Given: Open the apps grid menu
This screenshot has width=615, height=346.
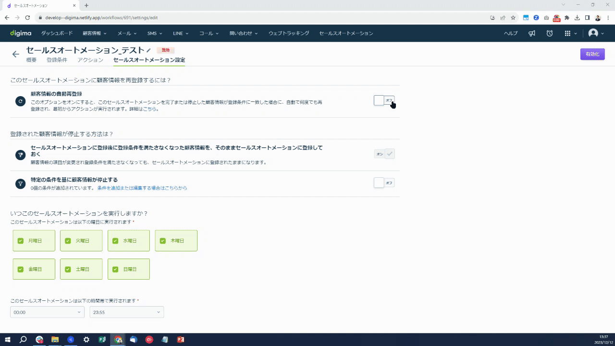Looking at the screenshot, I should coord(567,33).
